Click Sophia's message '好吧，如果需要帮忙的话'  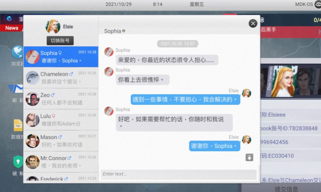pos(174,122)
